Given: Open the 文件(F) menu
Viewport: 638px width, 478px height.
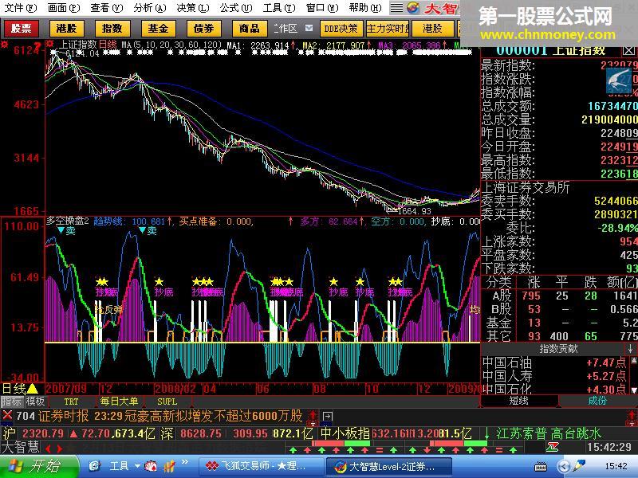Looking at the screenshot, I should click(20, 8).
